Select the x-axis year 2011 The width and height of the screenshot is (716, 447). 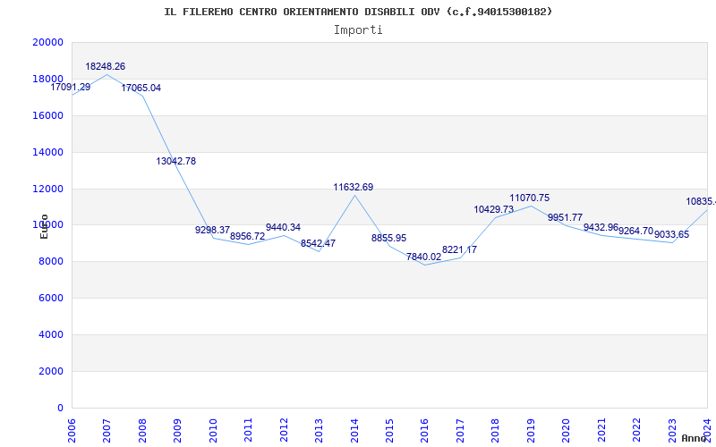click(x=249, y=430)
